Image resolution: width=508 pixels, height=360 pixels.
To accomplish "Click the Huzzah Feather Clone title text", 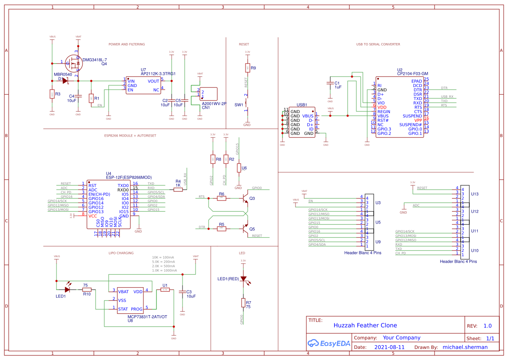I will point(365,325).
